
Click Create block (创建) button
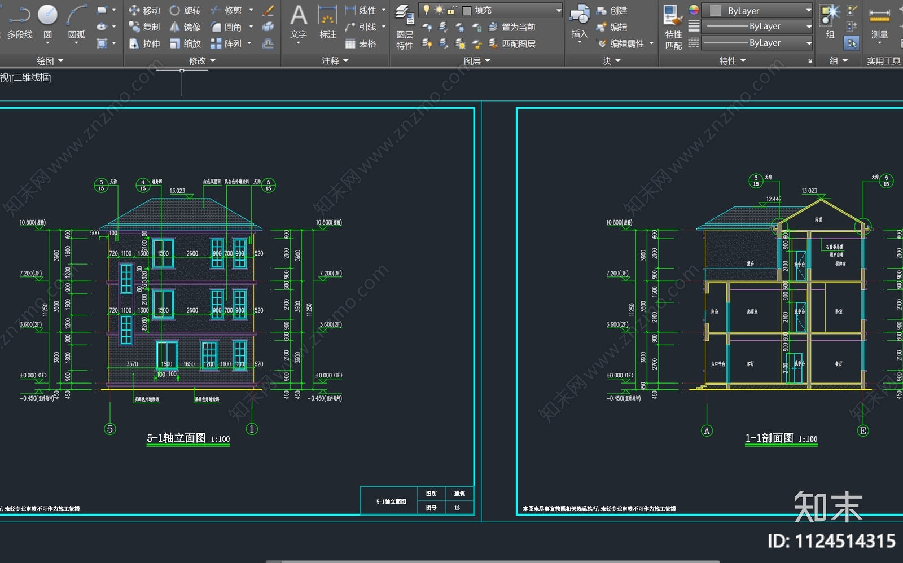pos(612,10)
